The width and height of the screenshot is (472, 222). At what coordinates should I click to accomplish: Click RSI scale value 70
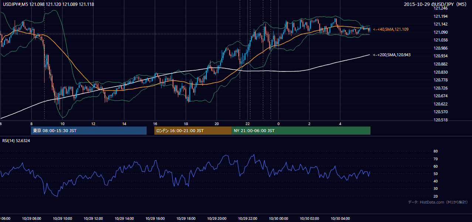pos(436,159)
